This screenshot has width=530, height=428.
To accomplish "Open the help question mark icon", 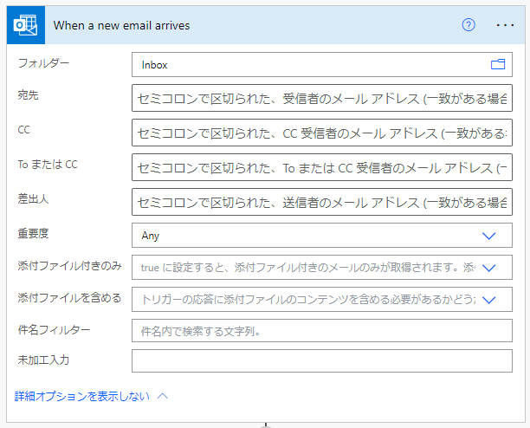I will pyautogui.click(x=469, y=25).
